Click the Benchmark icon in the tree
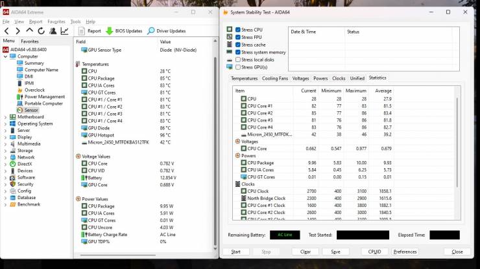 pos(12,204)
